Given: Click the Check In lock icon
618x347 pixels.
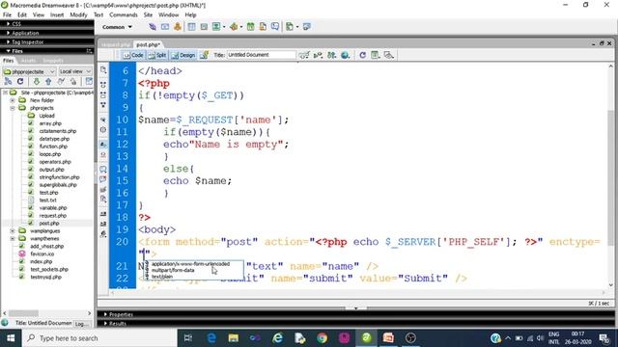Looking at the screenshot, I should 73,81.
